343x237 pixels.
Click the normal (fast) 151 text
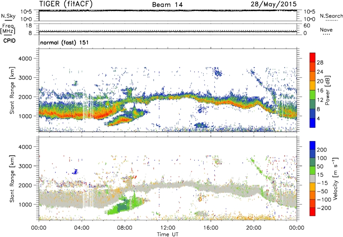[x=64, y=42]
